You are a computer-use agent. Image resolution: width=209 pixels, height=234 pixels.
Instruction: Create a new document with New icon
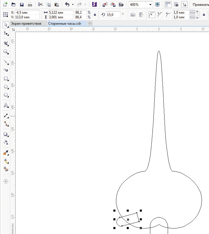point(5,4)
